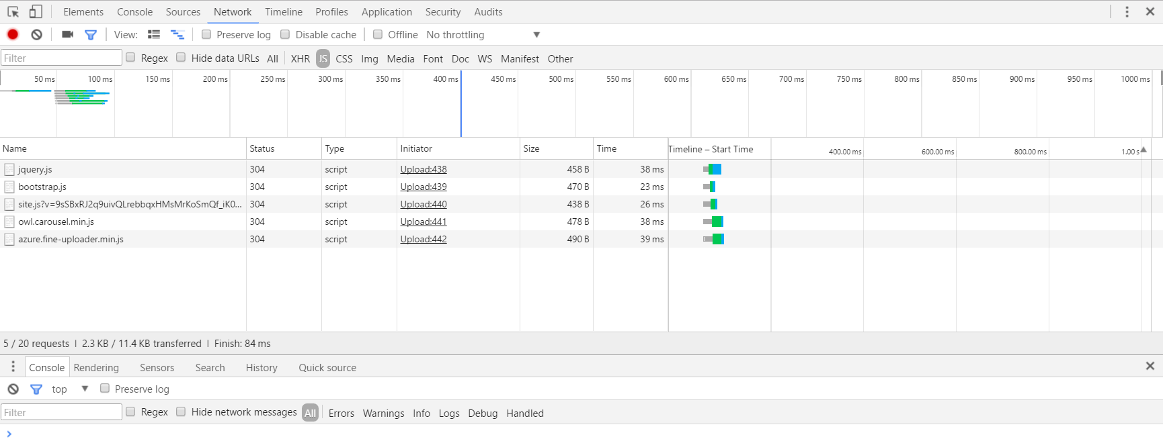Filter requests by XHR type

pyautogui.click(x=300, y=58)
